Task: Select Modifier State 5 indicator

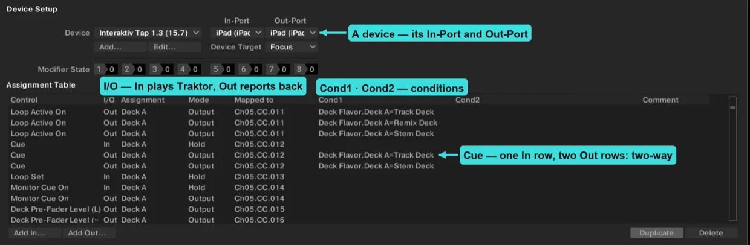Action: pyautogui.click(x=222, y=69)
